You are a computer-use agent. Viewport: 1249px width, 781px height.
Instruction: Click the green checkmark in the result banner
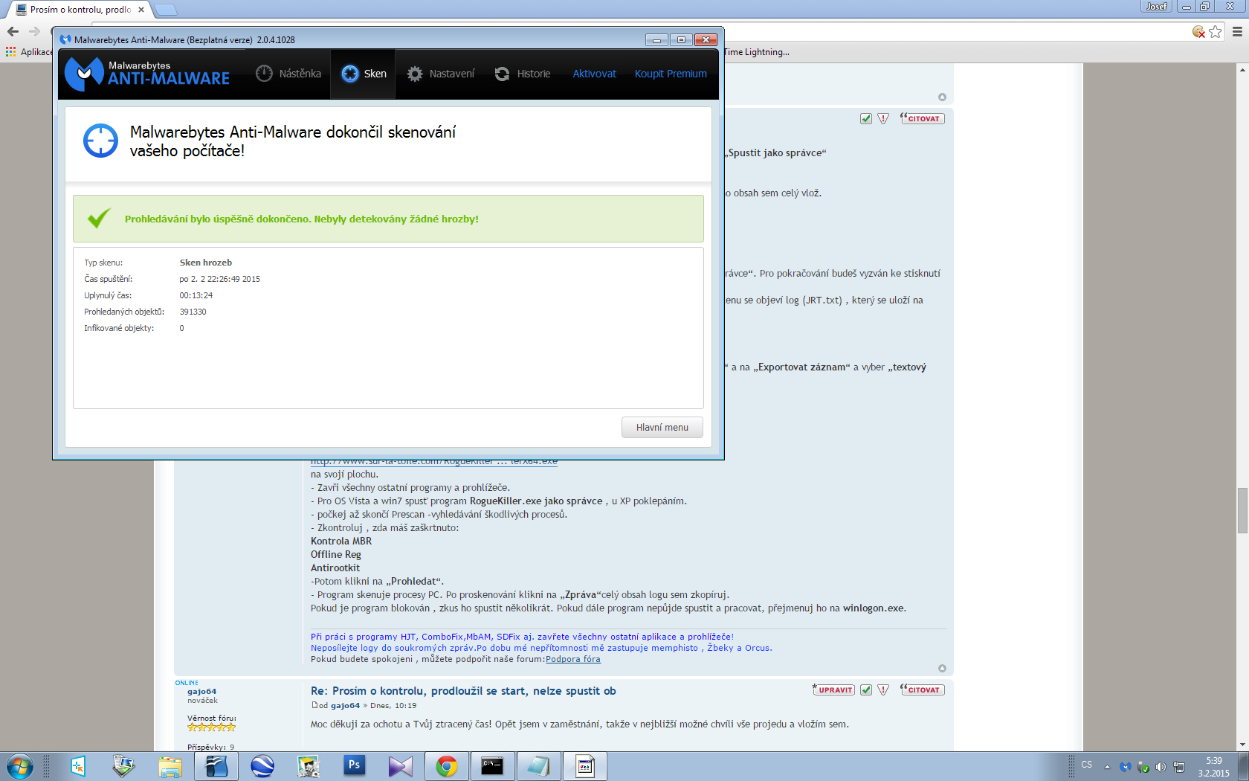click(99, 218)
